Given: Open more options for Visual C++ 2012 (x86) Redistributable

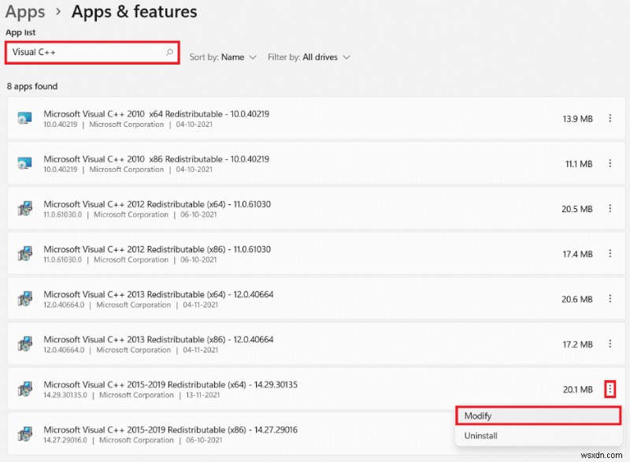Looking at the screenshot, I should [x=610, y=253].
